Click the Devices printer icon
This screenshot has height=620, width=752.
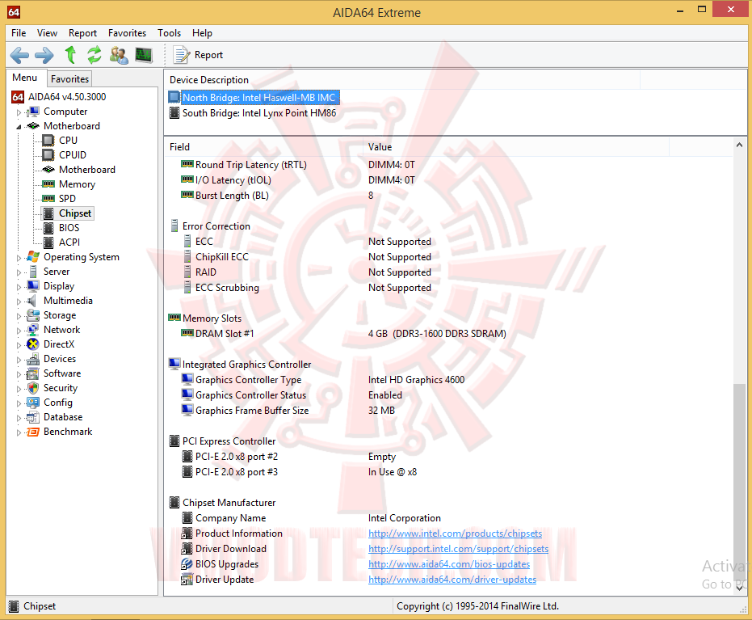point(32,358)
